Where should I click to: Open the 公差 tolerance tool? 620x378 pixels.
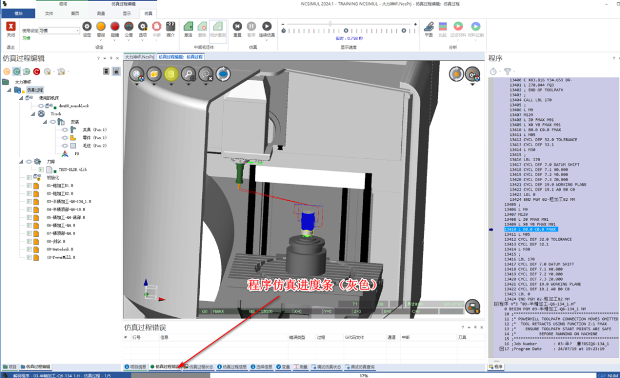coord(129,26)
